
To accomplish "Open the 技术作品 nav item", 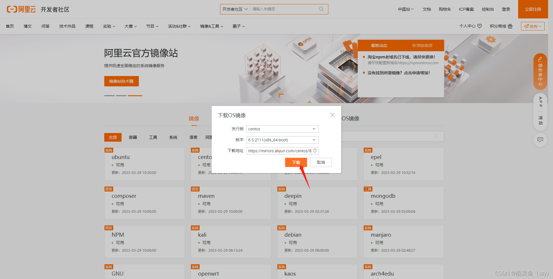I will [67, 26].
